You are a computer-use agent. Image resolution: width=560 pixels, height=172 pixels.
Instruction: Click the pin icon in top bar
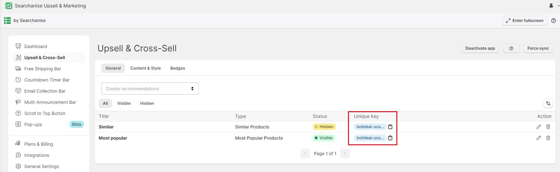pyautogui.click(x=551, y=6)
